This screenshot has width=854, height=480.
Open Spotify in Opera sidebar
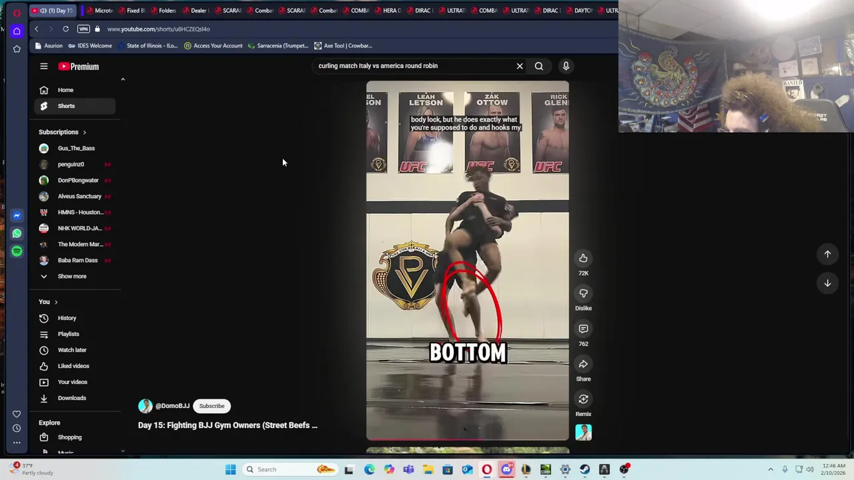tap(17, 251)
